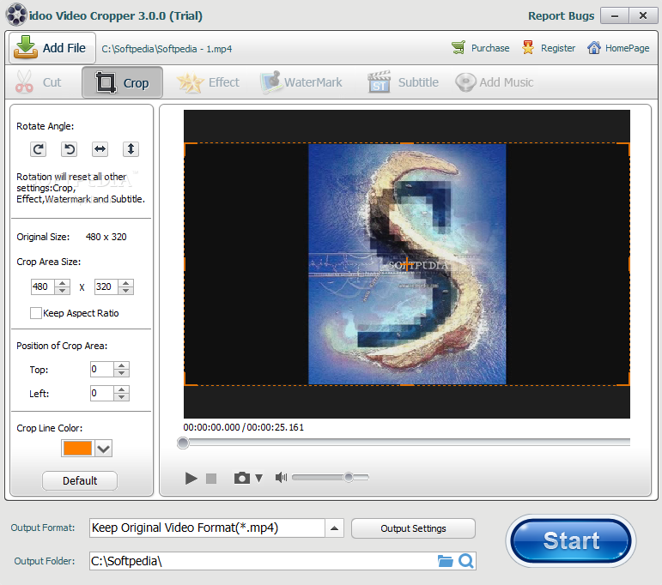The height and width of the screenshot is (585, 662).
Task: Enable Keep Aspect Ratio checkbox
Action: [36, 313]
